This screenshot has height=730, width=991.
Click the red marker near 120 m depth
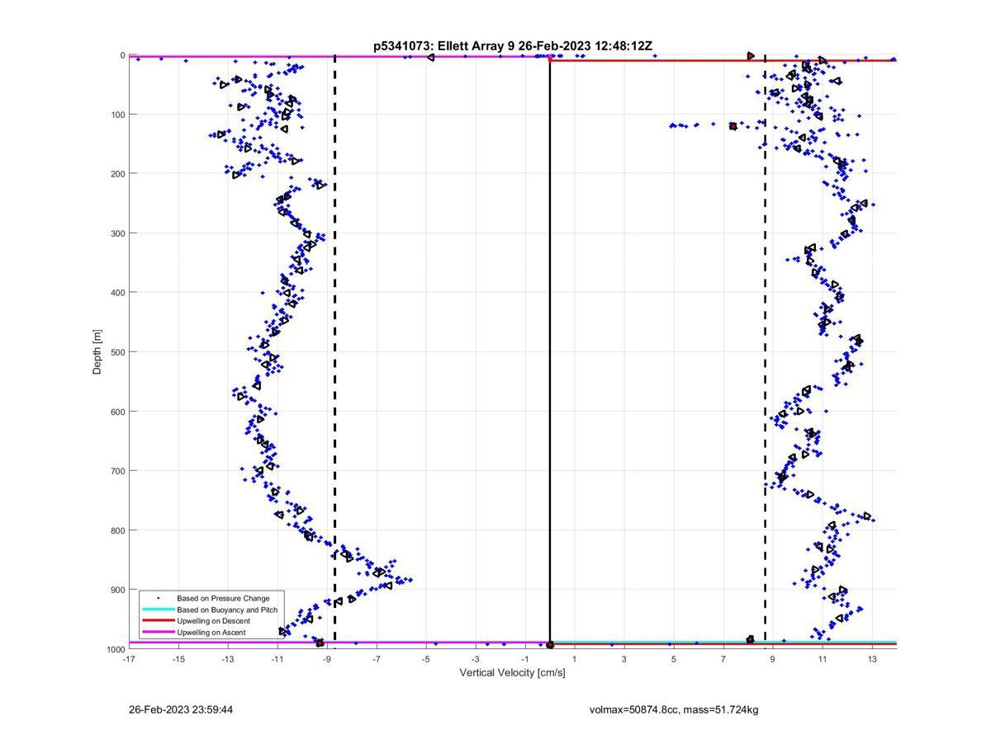pos(733,126)
